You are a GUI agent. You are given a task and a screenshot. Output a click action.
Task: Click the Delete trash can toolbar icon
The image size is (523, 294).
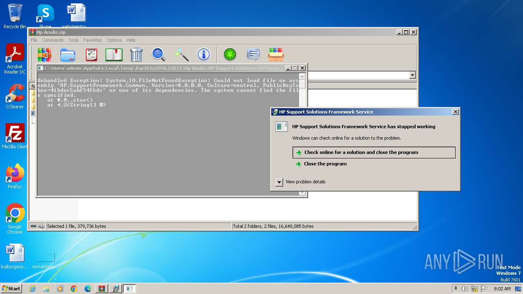[136, 54]
